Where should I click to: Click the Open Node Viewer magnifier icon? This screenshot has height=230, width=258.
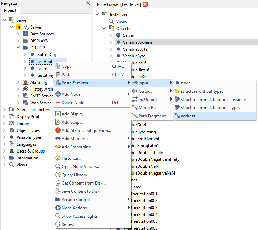tap(58, 166)
